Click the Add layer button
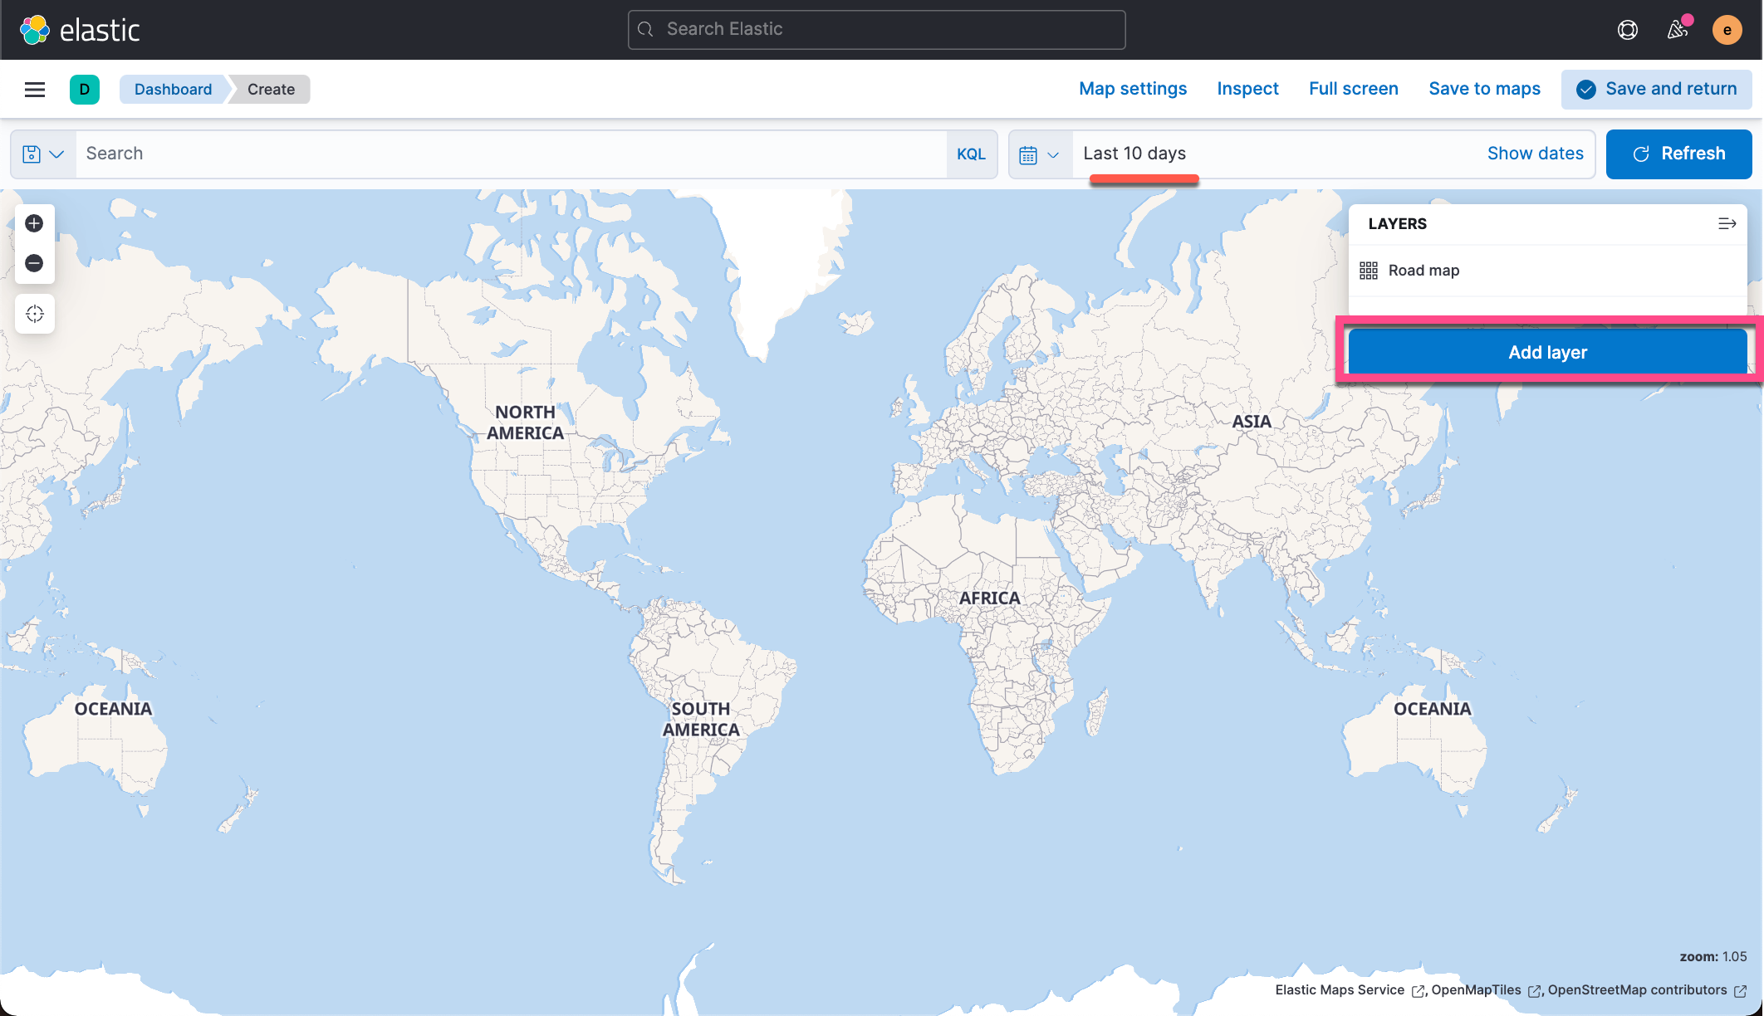Screen dimensions: 1764x1016 click(x=1547, y=351)
